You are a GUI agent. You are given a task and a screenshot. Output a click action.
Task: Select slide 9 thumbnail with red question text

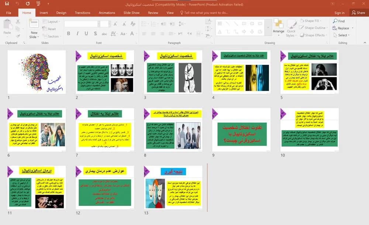[241, 130]
